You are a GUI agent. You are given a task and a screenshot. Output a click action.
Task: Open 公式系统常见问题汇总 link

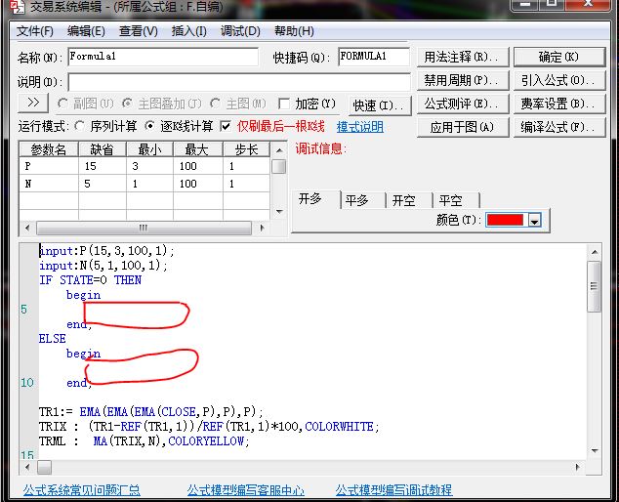point(81,490)
